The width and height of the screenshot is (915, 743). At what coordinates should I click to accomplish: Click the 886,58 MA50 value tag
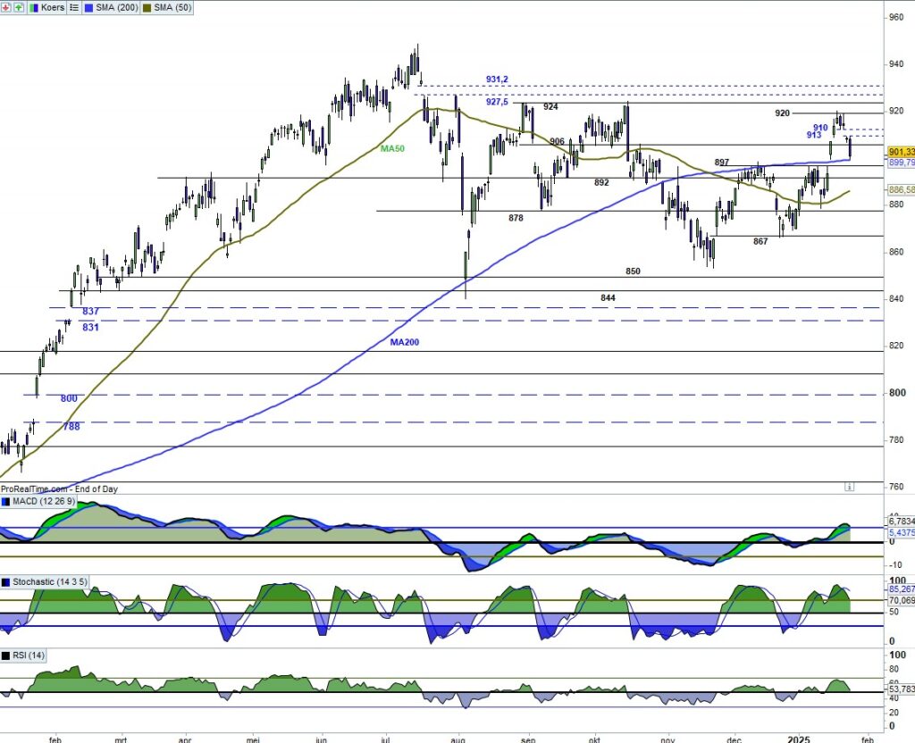(899, 189)
